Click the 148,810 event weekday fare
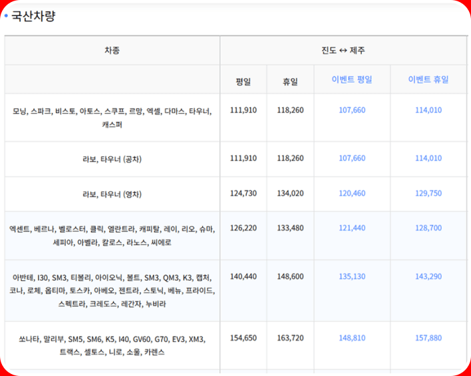This screenshot has width=471, height=376. (x=352, y=338)
